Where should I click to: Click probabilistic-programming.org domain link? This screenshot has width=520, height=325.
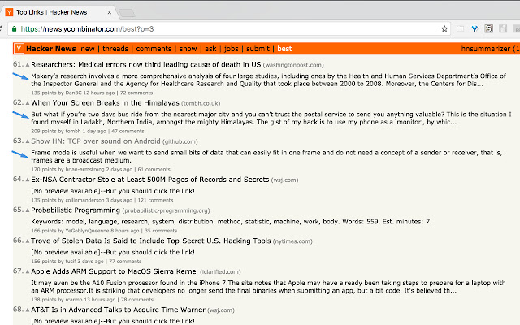166,211
